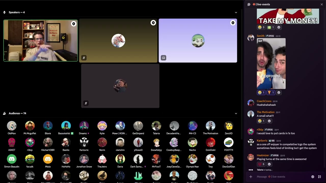Click muted mic icon on gold speaker tile
This screenshot has height=183, width=326.
coord(84,58)
